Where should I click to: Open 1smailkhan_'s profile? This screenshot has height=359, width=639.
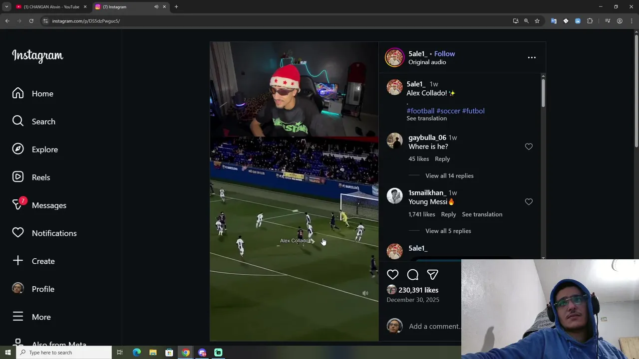426,193
